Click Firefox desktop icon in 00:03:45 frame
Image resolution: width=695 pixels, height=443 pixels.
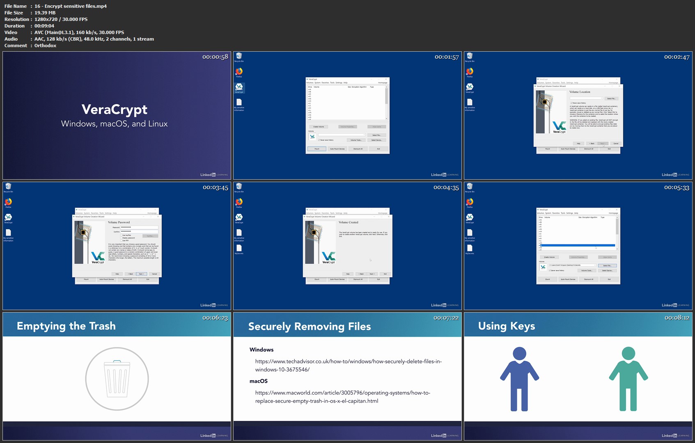click(x=8, y=201)
